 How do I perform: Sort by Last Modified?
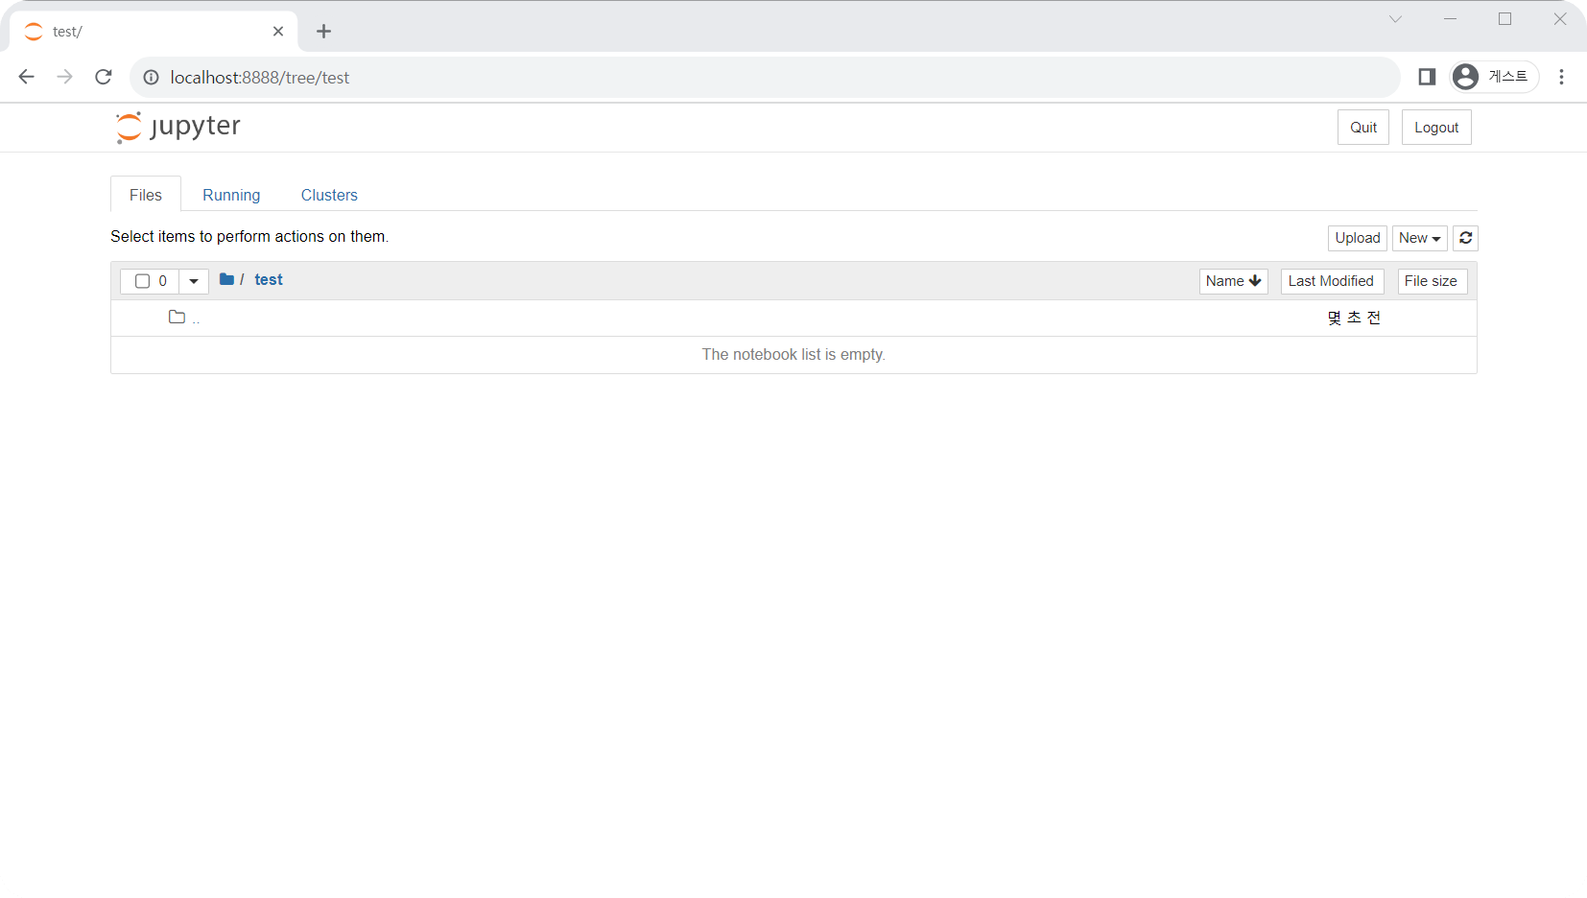(x=1332, y=281)
